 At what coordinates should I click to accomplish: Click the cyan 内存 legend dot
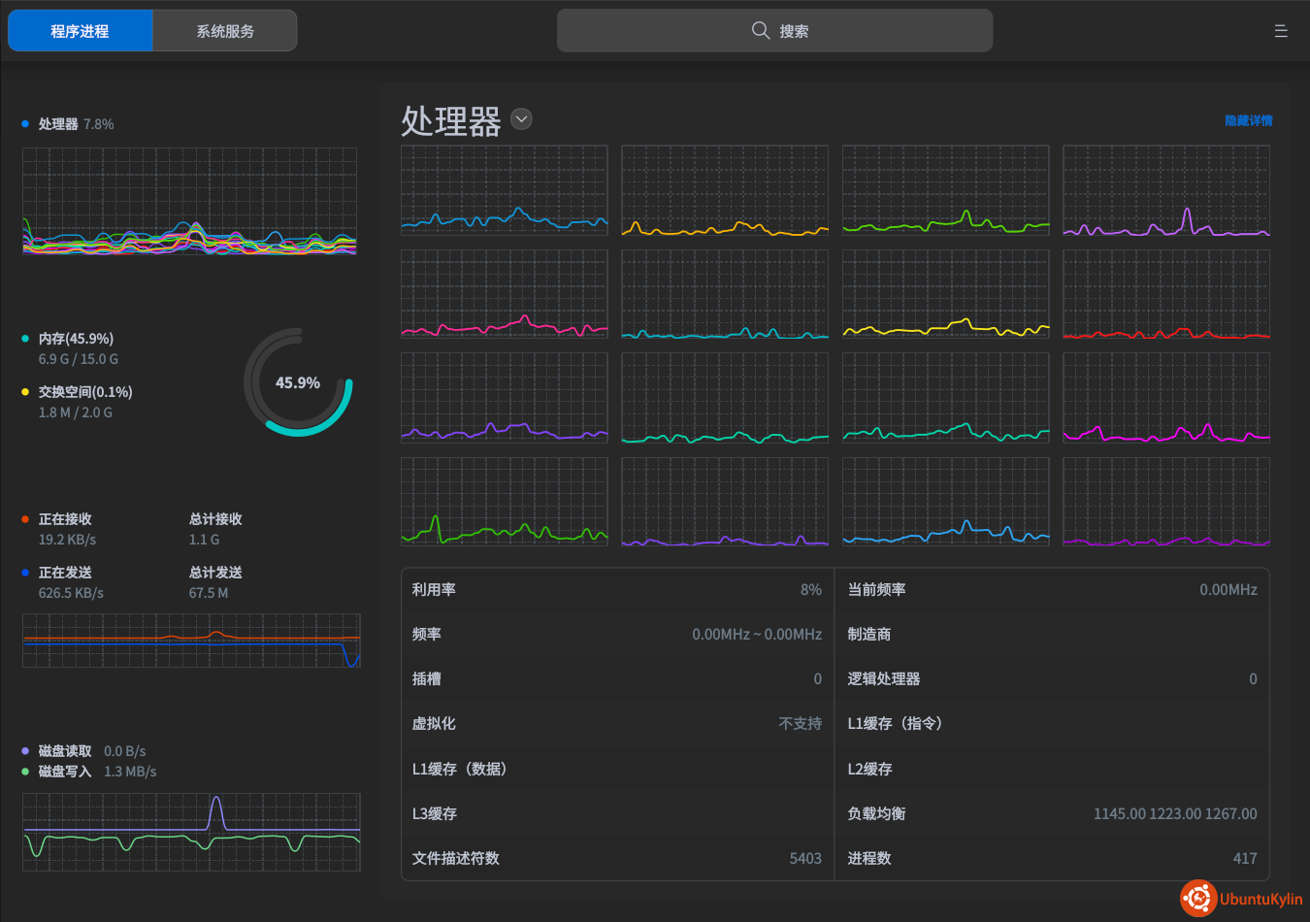(25, 339)
